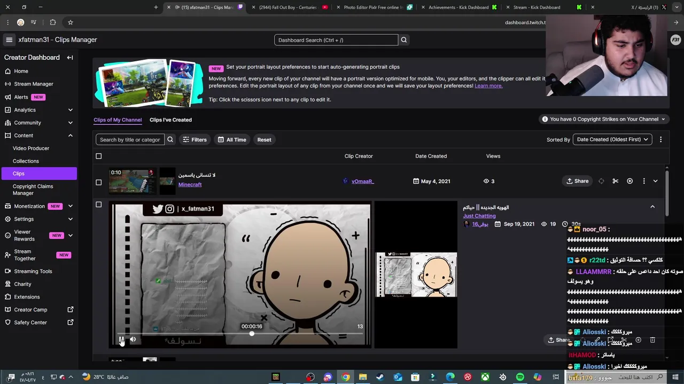Open Xbox app from the taskbar
Viewport: 684px width, 384px height.
(485, 377)
